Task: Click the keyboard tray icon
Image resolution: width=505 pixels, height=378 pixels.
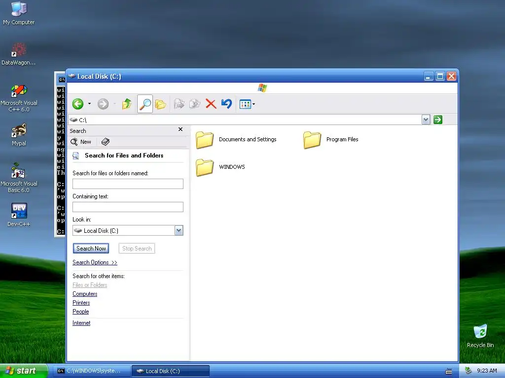Action: pyautogui.click(x=449, y=372)
